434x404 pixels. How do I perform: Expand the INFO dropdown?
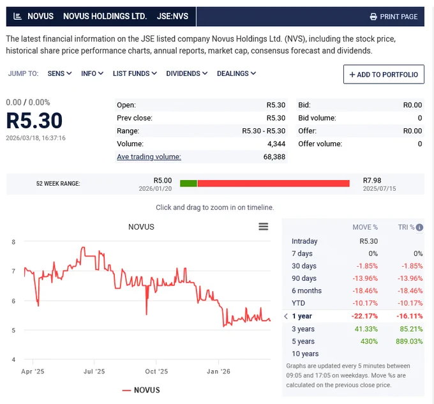92,73
